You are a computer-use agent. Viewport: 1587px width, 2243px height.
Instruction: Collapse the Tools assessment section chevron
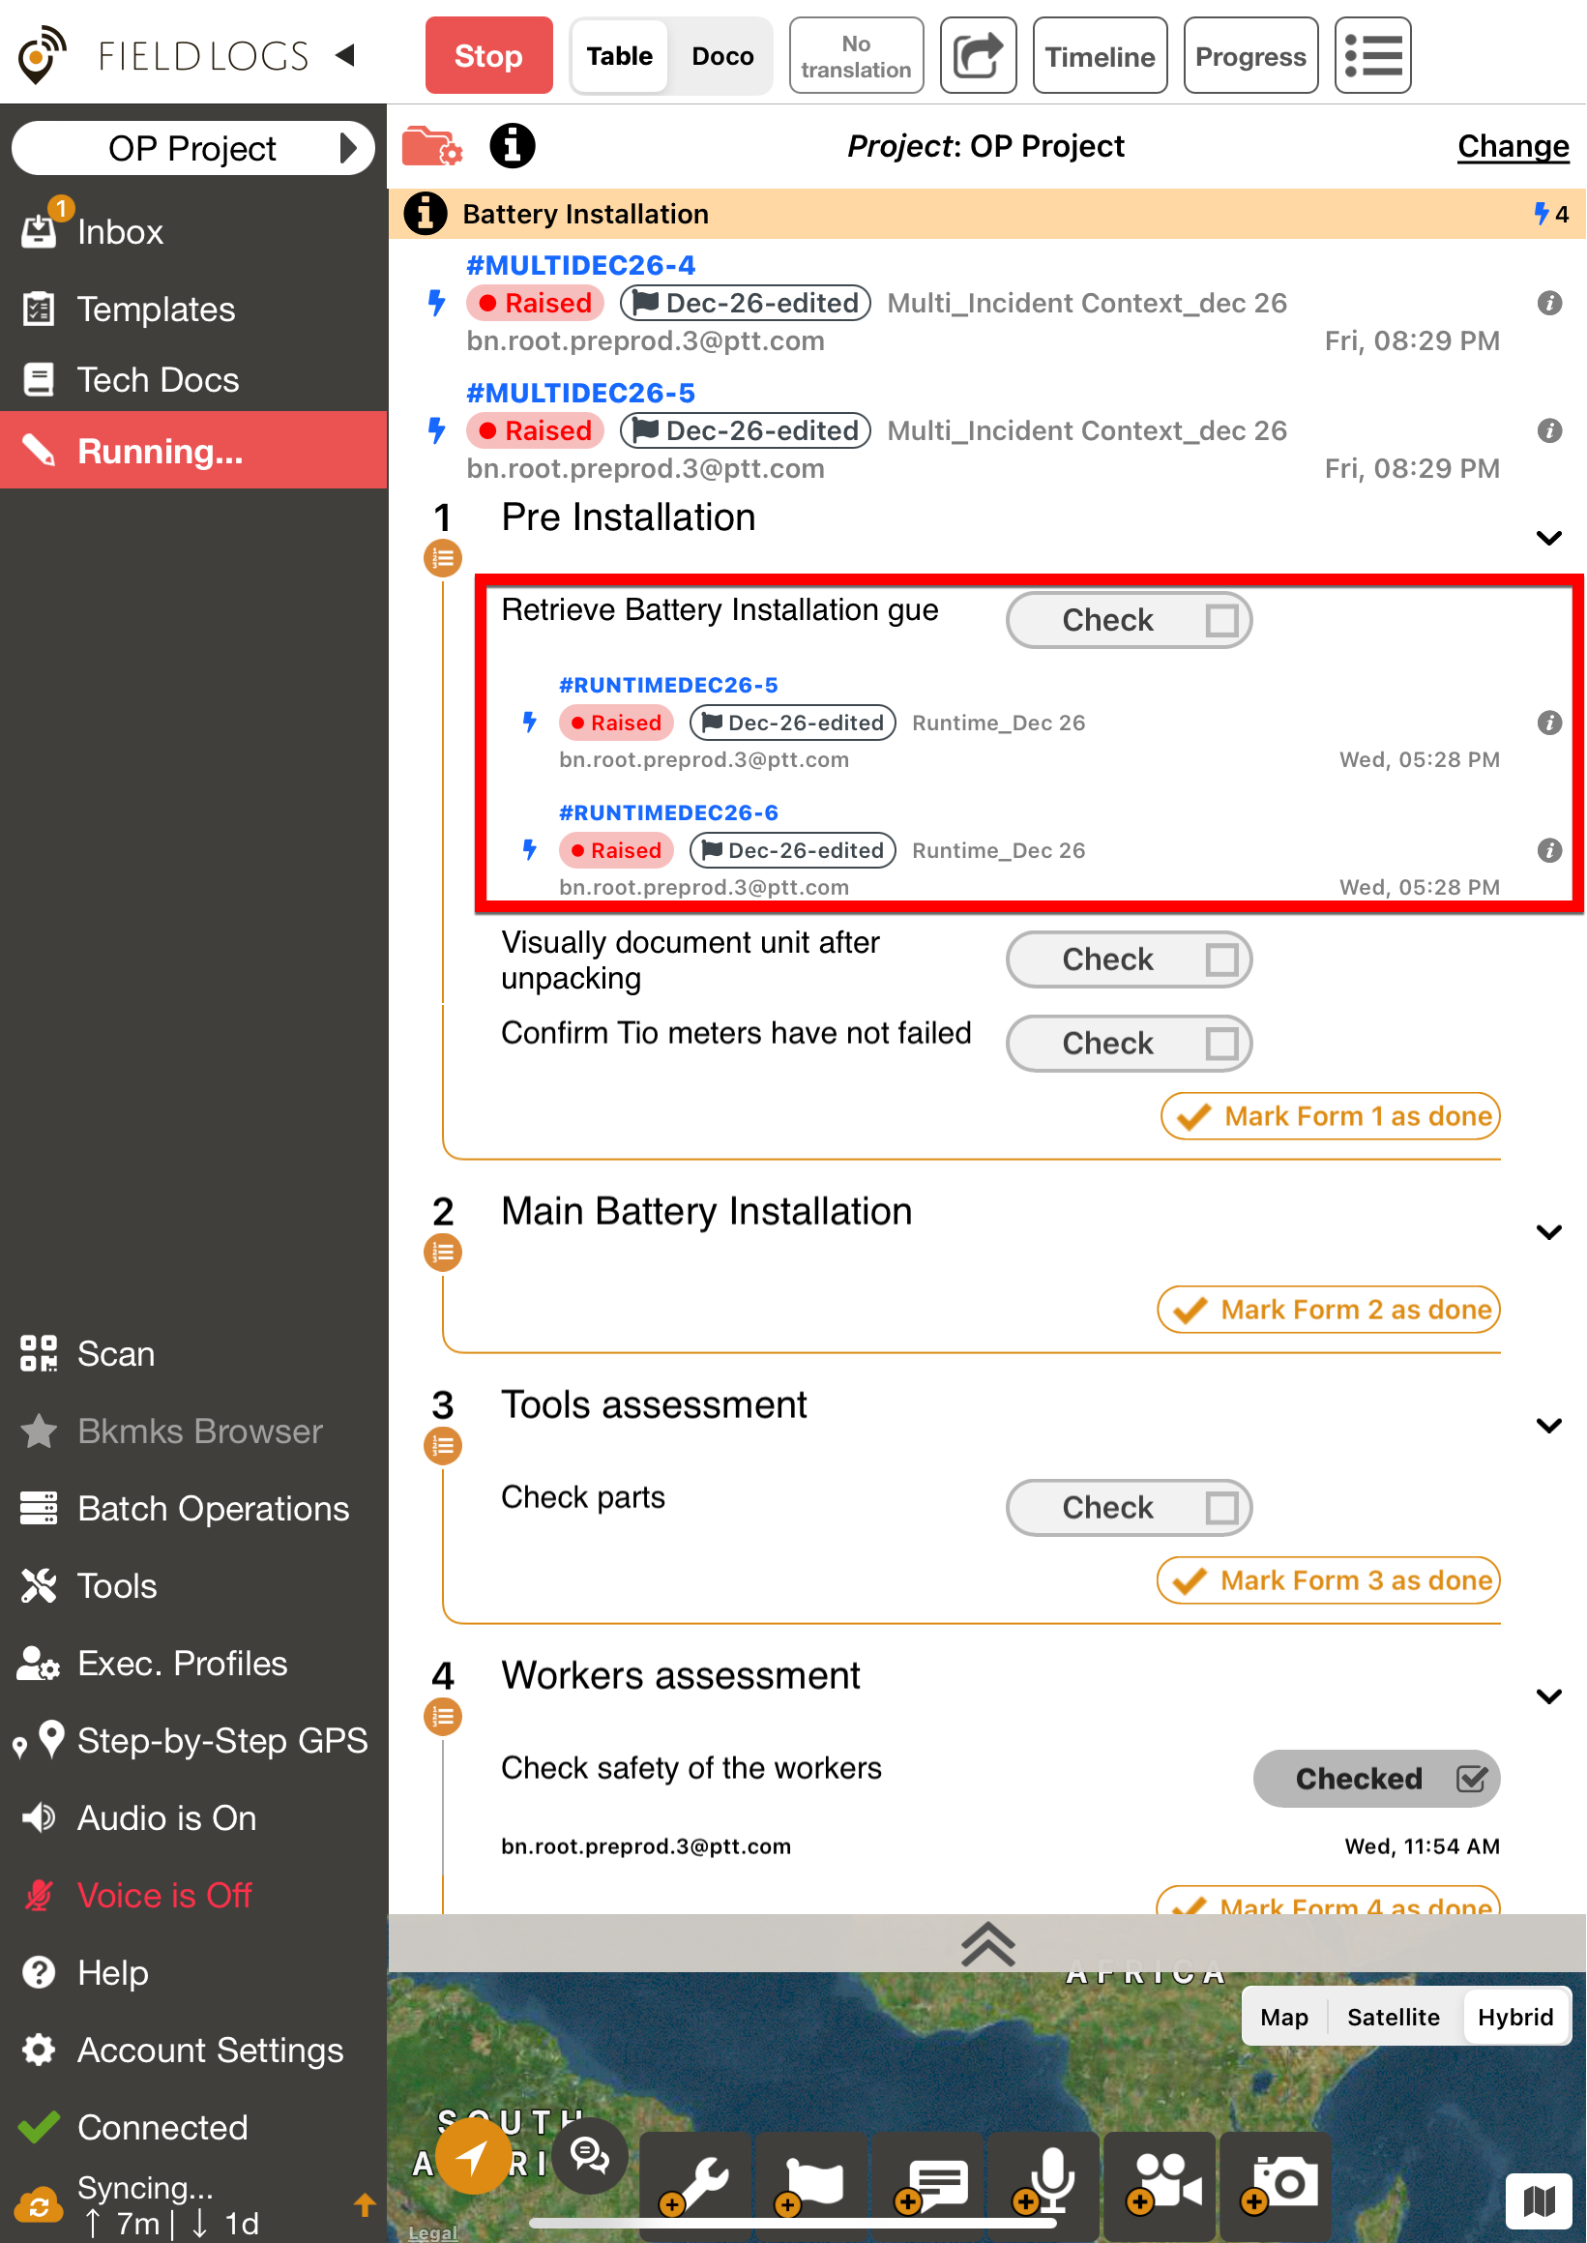pos(1549,1426)
